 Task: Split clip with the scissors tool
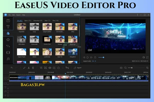coord(29,68)
